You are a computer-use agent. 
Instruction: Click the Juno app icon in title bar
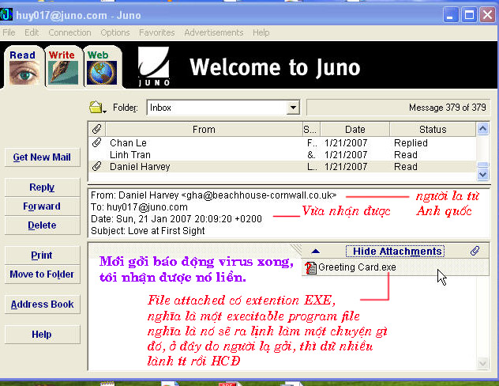coord(6,15)
